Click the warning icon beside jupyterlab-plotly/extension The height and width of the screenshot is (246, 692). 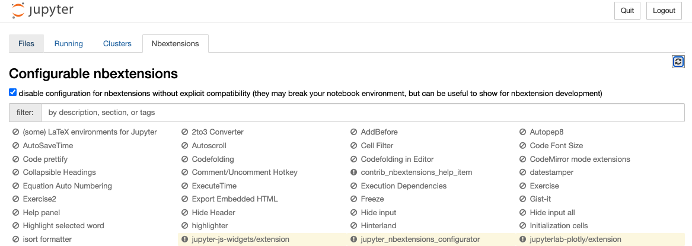[522, 239]
